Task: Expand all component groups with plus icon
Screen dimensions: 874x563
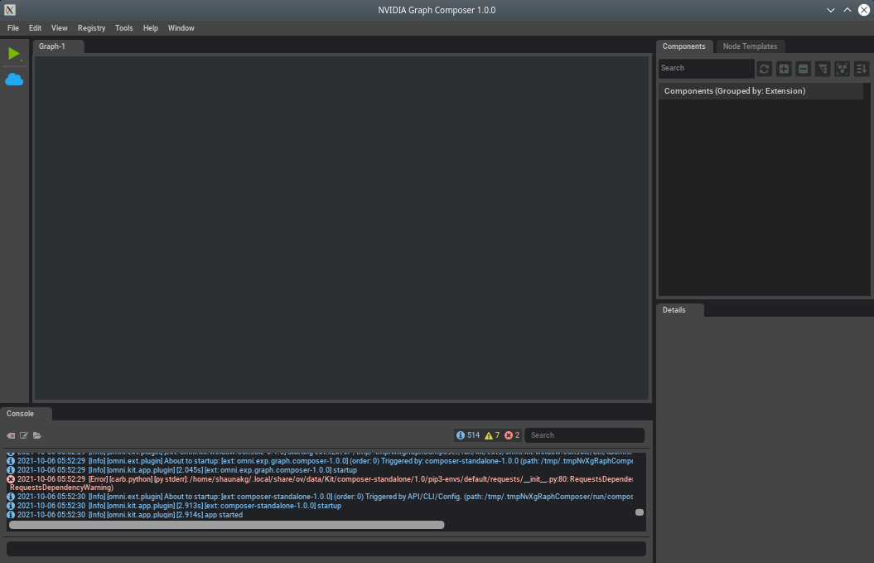Action: (x=784, y=69)
